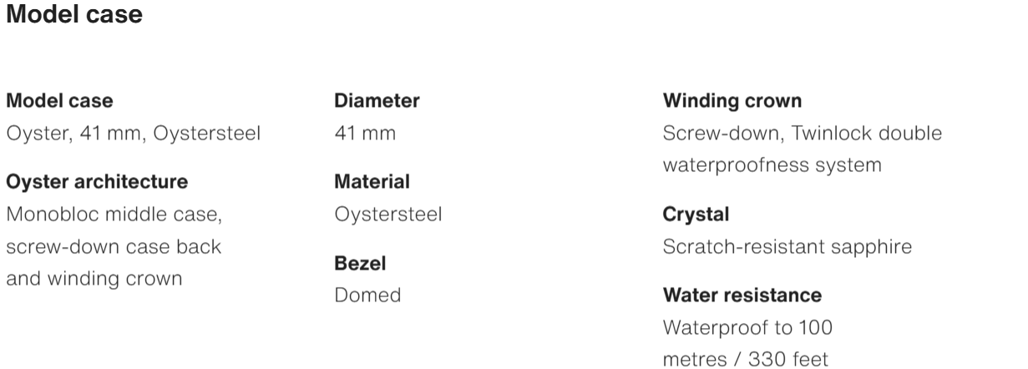1028x369 pixels.
Task: Click the 'Oystersteel' material value
Action: (388, 214)
